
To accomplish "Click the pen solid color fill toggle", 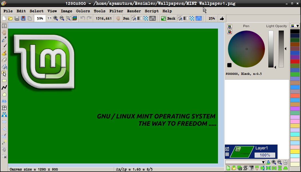I will [x=134, y=18].
